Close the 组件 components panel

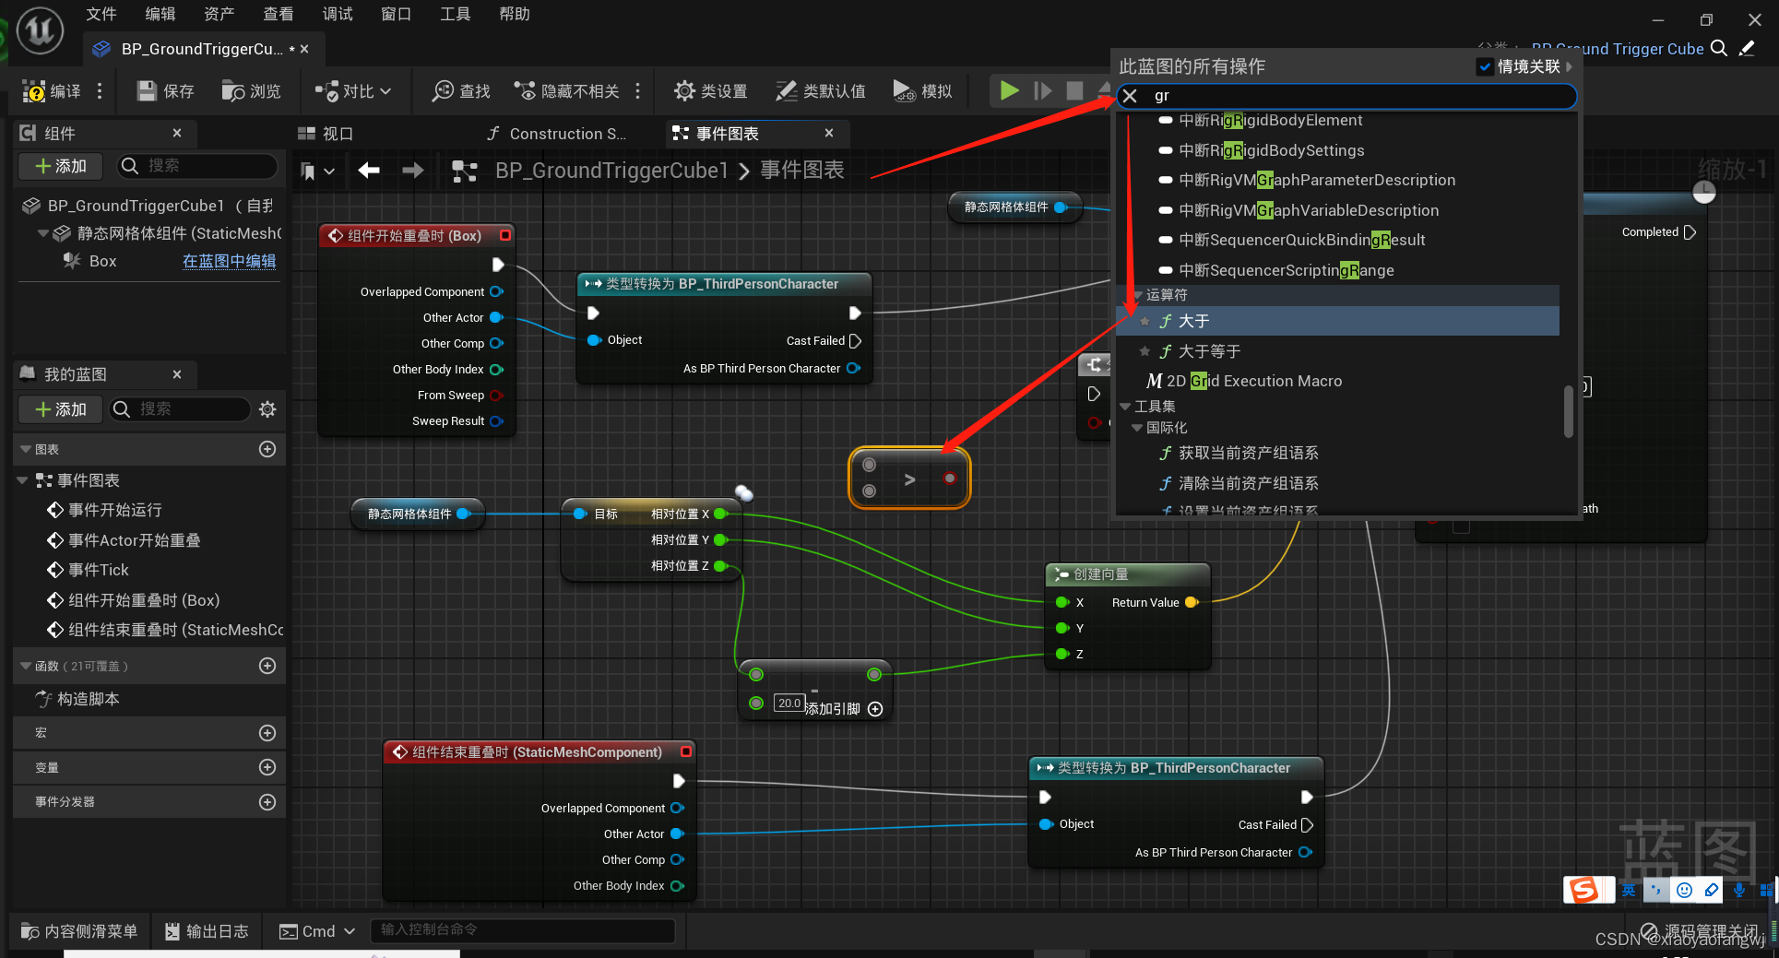tap(177, 133)
